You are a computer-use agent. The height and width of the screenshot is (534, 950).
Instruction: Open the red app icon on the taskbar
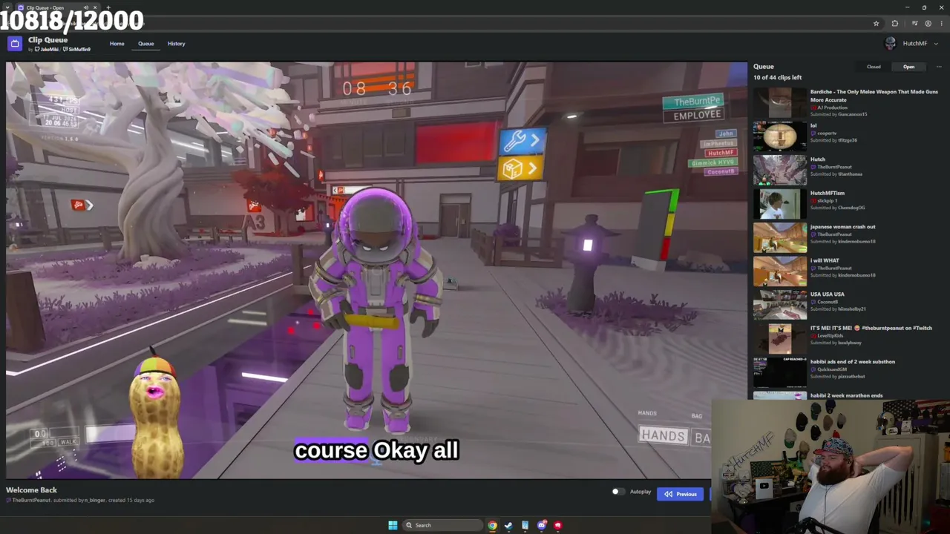[557, 525]
